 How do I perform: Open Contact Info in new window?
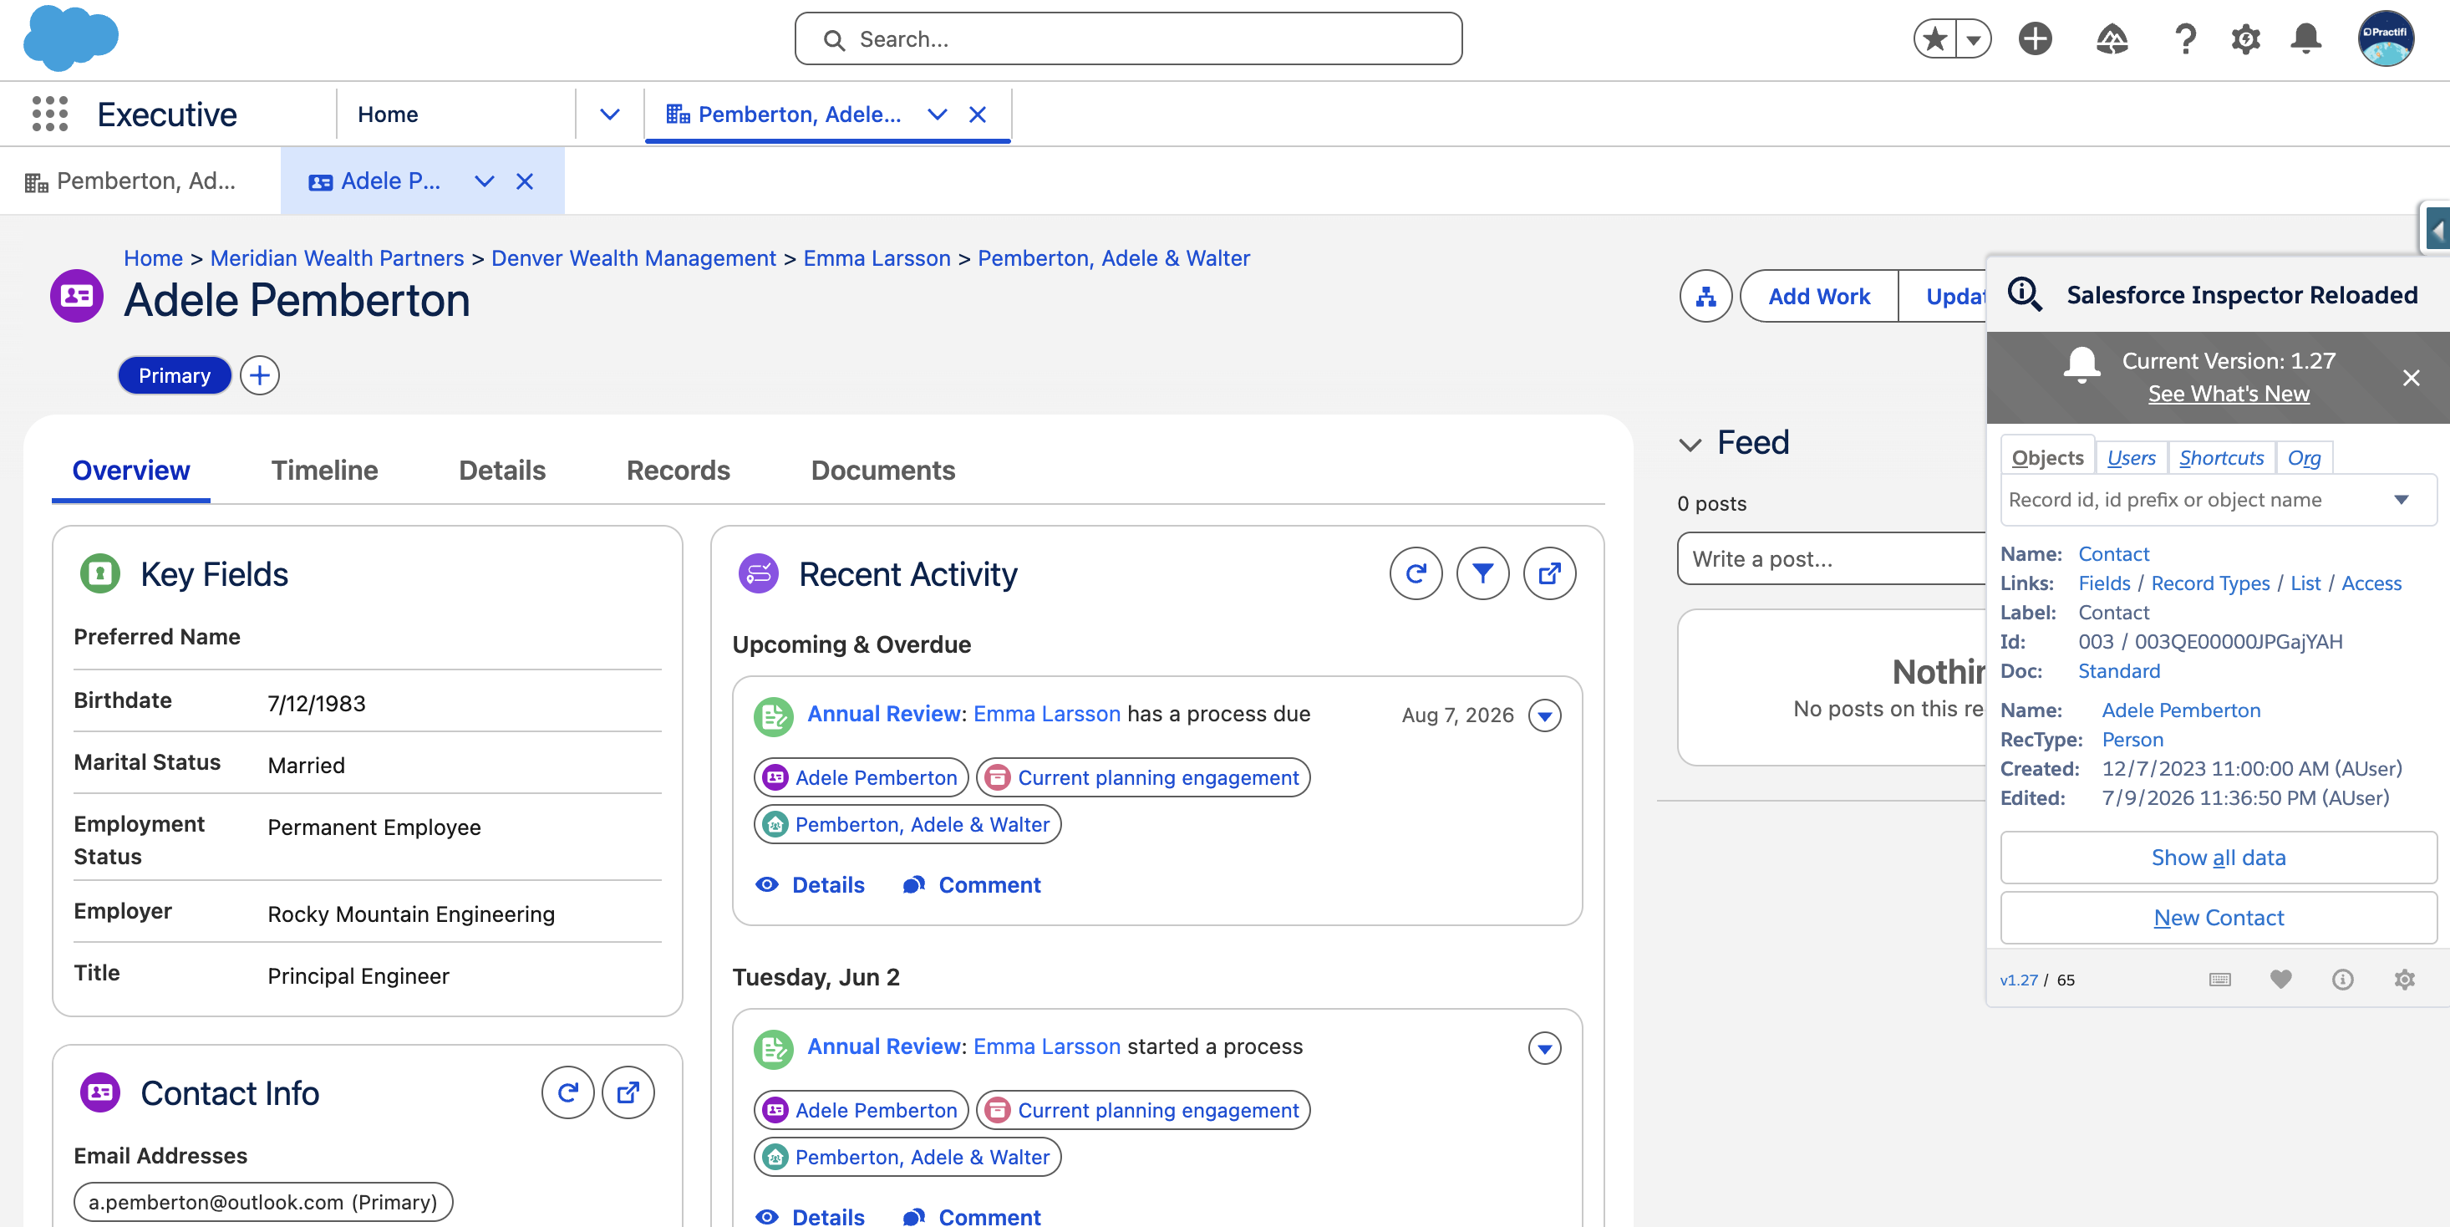point(628,1093)
